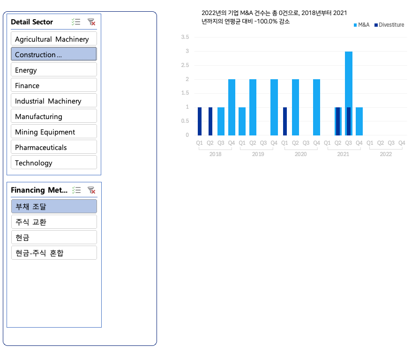419x352 pixels.
Task: Choose 현금-주식 혼합 financing option
Action: pos(54,253)
